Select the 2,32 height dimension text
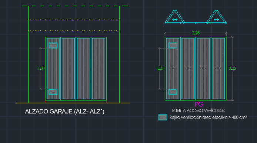 (x=233, y=69)
